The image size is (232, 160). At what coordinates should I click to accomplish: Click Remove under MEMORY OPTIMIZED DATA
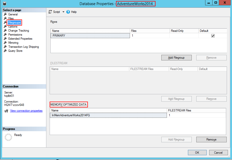[x=211, y=140]
